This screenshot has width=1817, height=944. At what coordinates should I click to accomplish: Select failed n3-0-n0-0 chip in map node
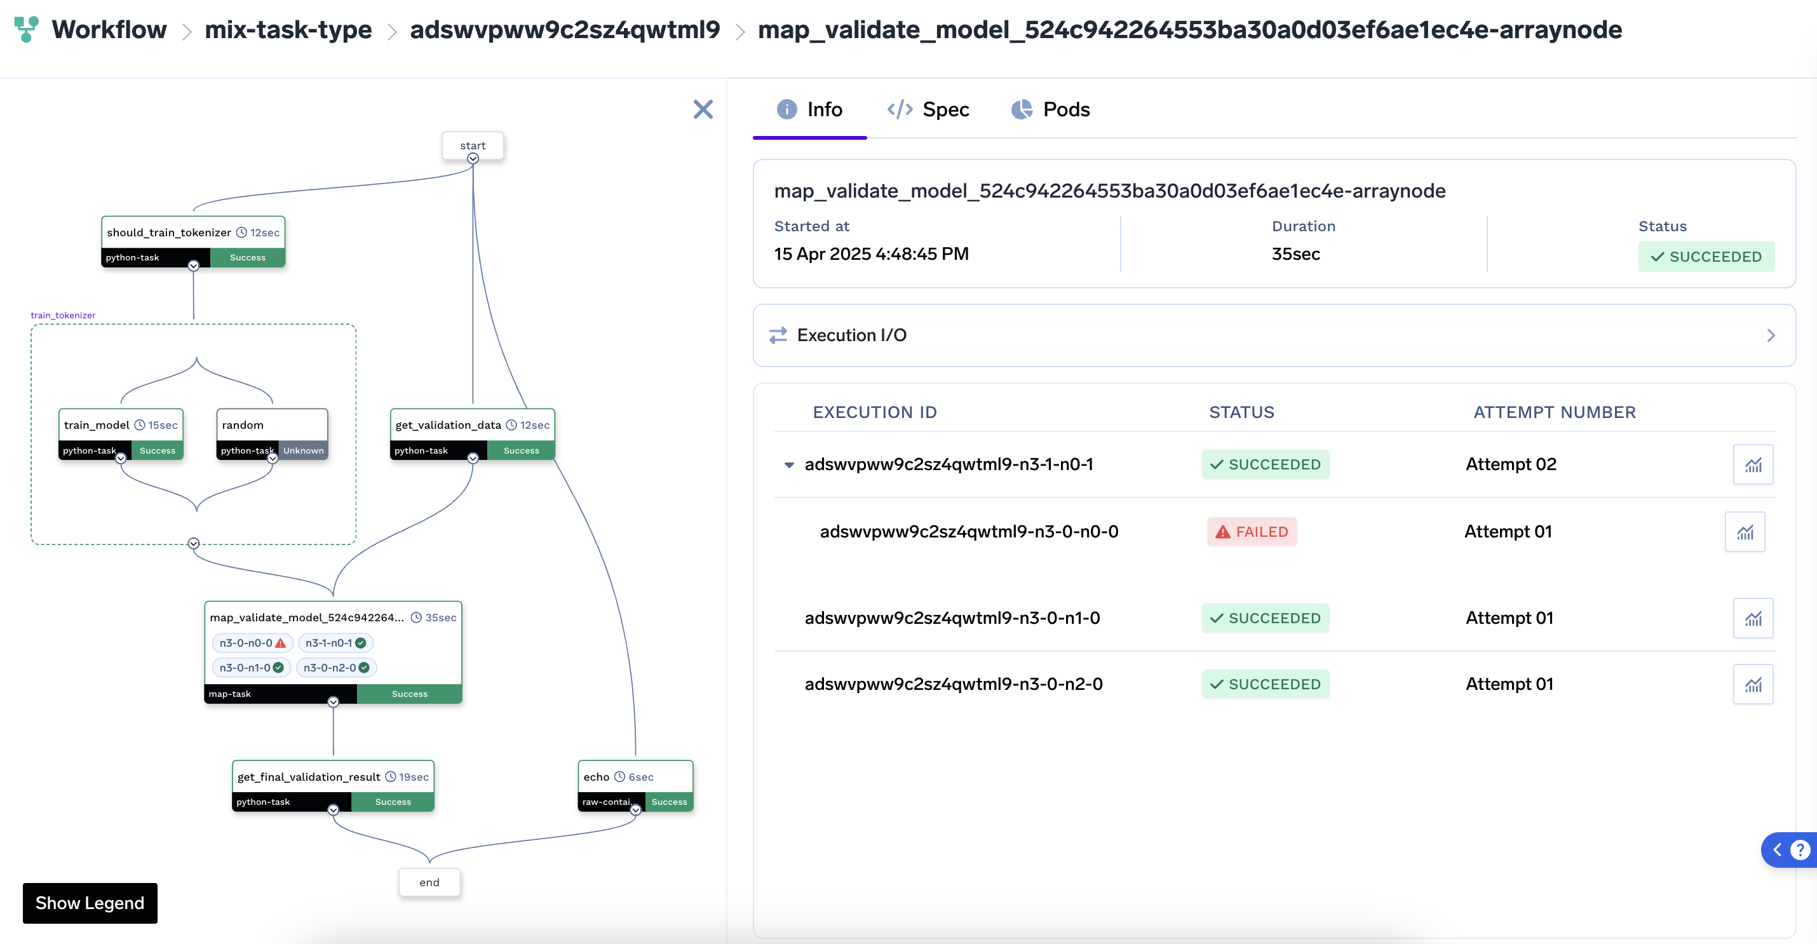[252, 644]
